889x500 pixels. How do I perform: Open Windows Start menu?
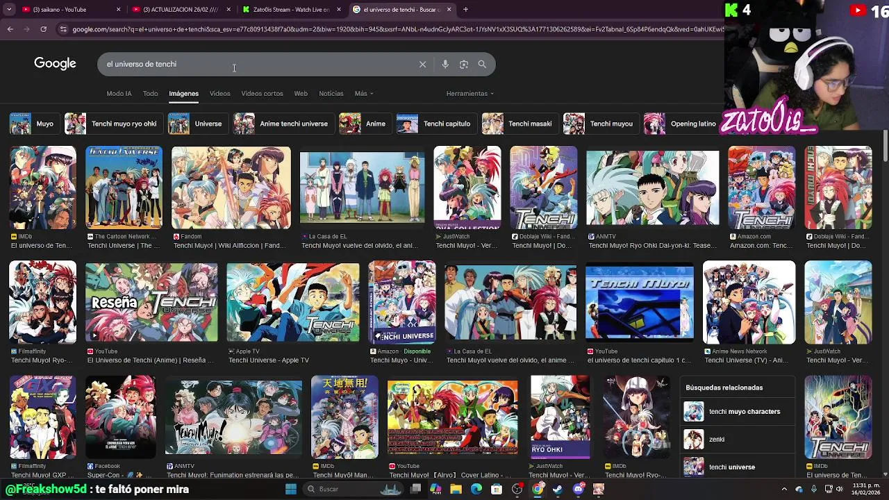tap(291, 489)
